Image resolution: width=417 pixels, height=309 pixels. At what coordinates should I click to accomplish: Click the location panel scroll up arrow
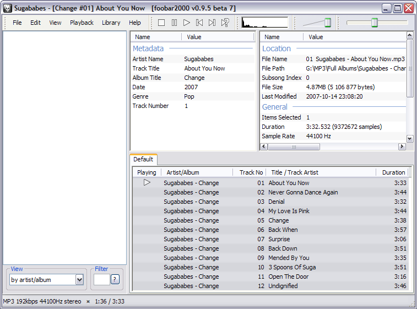click(410, 35)
